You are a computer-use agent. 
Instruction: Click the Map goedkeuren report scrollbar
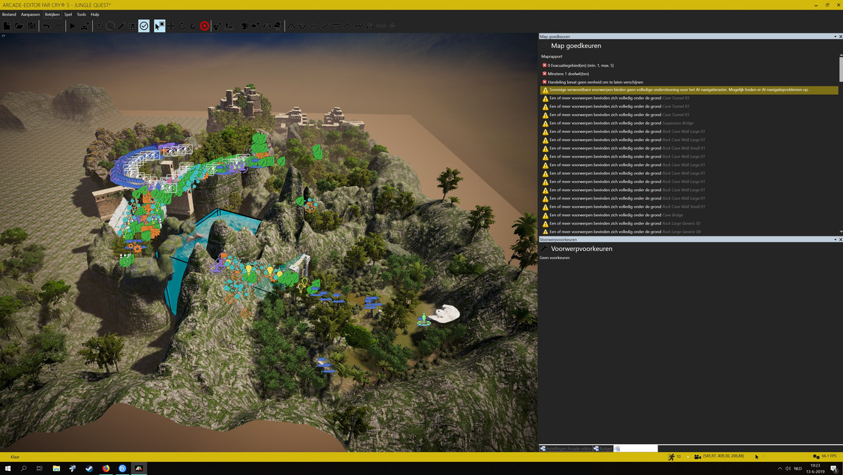tap(840, 69)
